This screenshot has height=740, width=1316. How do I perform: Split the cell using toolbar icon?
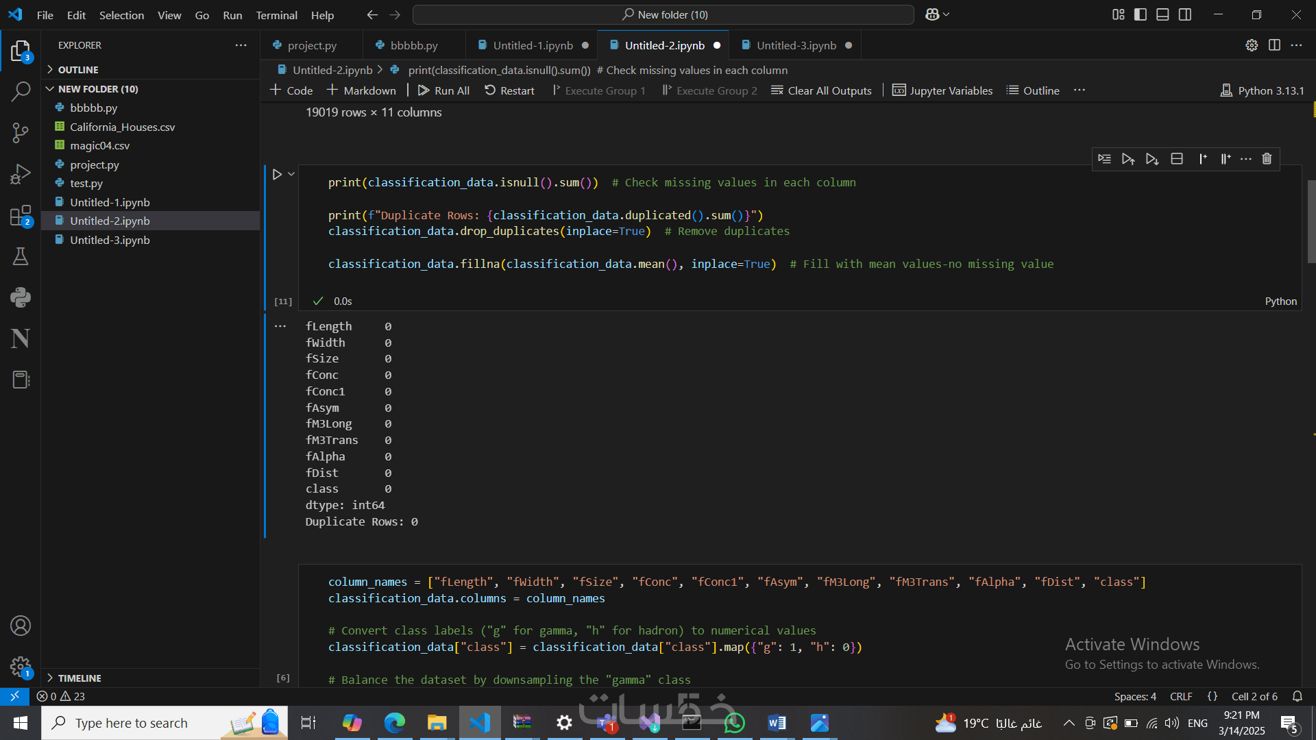point(1177,159)
